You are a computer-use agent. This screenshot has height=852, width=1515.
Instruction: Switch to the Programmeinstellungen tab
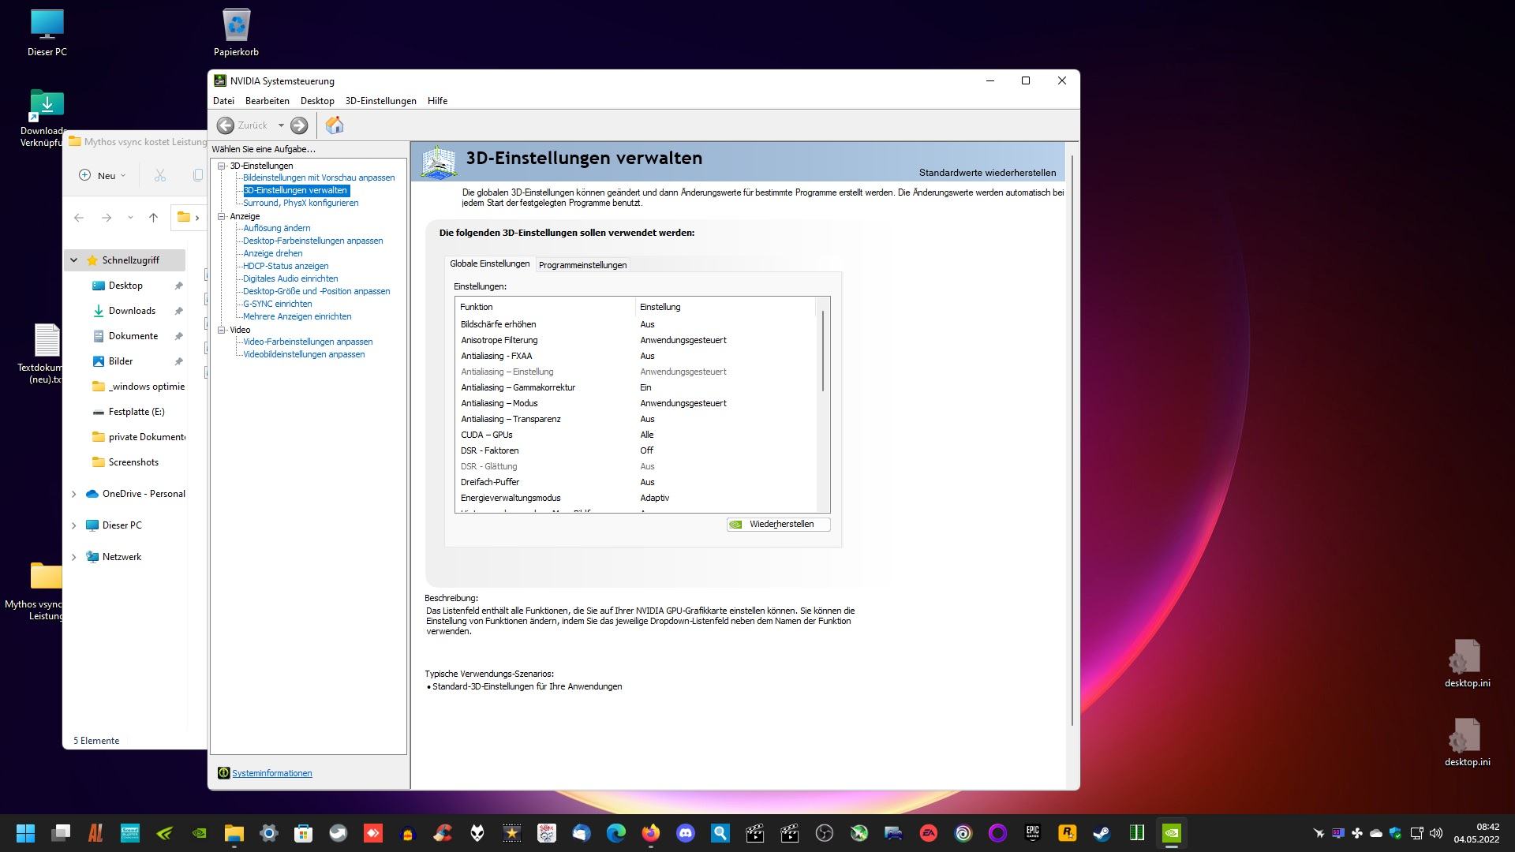coord(582,265)
